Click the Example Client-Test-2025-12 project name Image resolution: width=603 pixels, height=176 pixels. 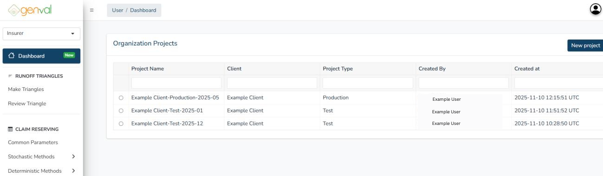tap(167, 124)
